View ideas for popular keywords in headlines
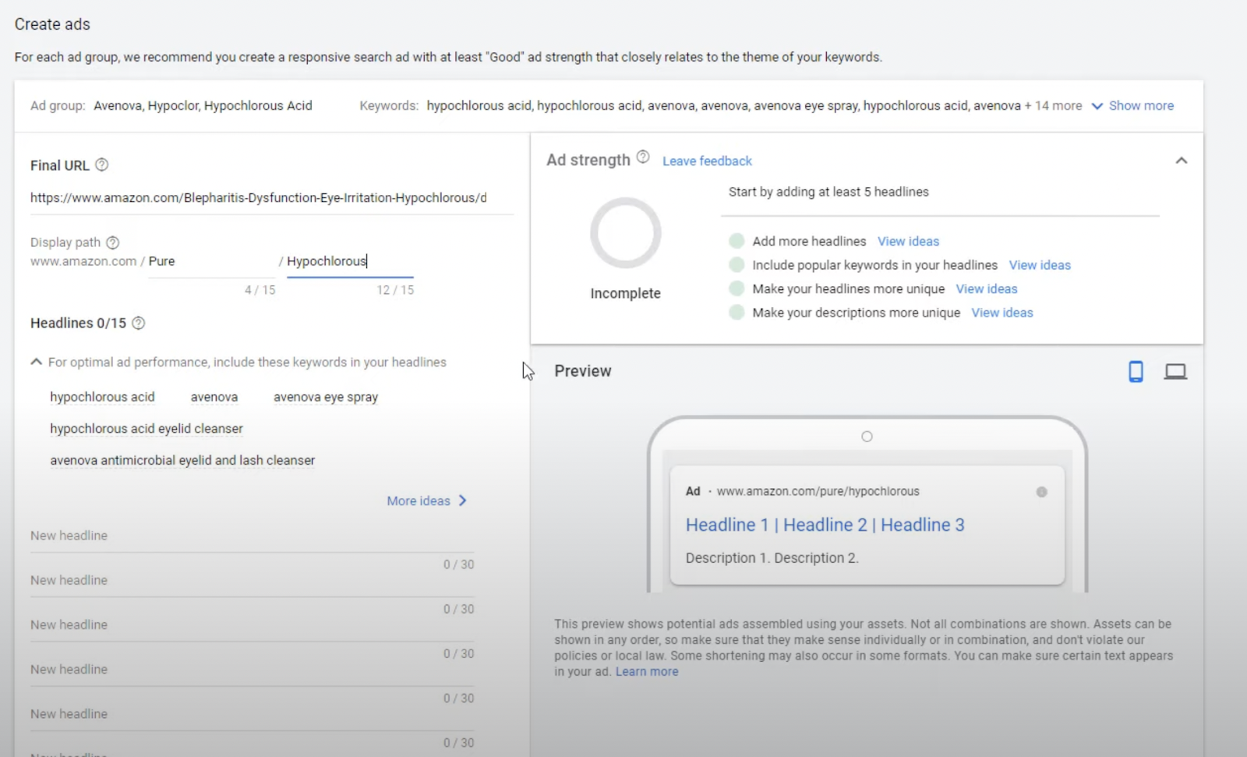The width and height of the screenshot is (1247, 757). coord(1040,265)
